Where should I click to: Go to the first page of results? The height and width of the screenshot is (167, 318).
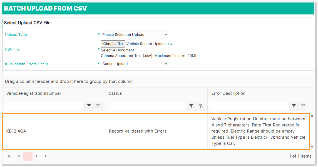click(x=9, y=156)
